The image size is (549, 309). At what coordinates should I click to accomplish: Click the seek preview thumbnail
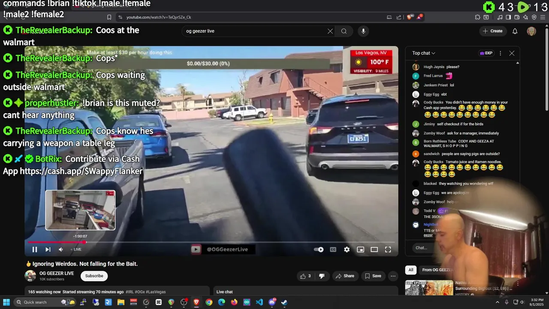80,210
